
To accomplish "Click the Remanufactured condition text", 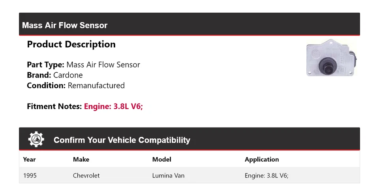I will (96, 85).
